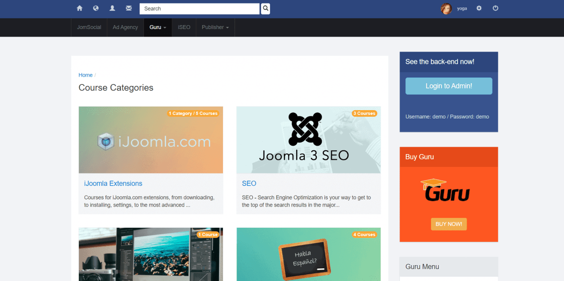Click the '3 Courses' badge
Viewport: 564px width, 281px height.
coord(364,113)
